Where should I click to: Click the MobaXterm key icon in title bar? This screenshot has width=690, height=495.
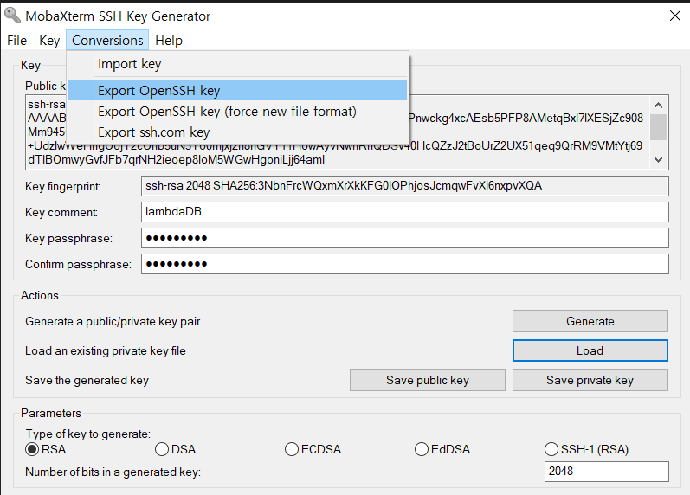(x=12, y=15)
